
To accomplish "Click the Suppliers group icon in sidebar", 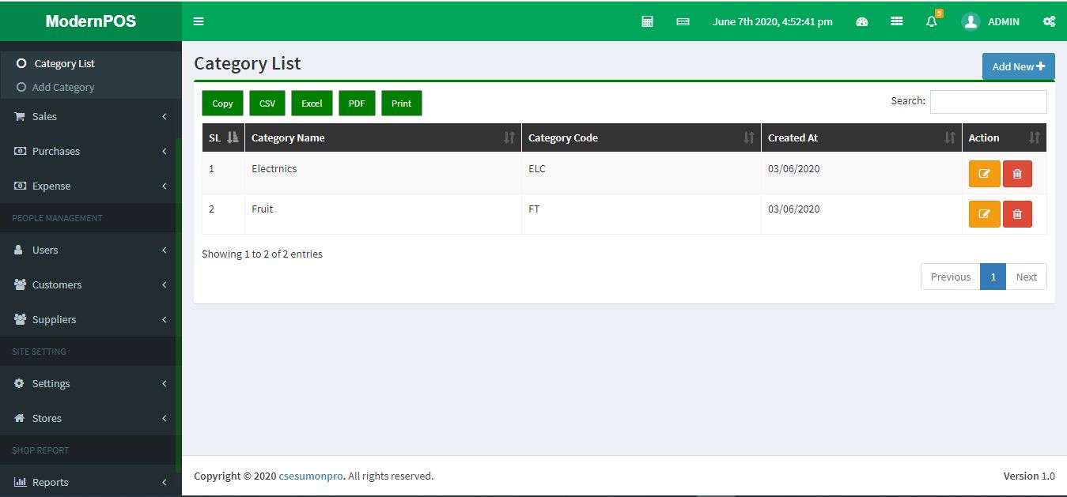I will [20, 319].
